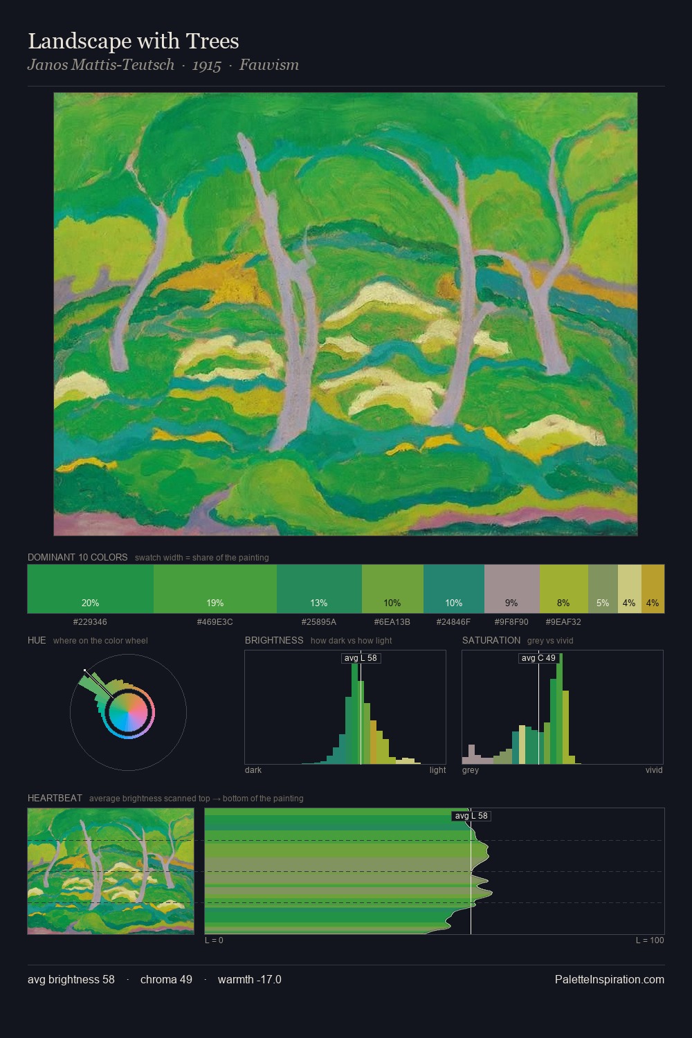Click the 'BRIGHTNESS' section heading
The image size is (692, 1038).
tap(274, 640)
